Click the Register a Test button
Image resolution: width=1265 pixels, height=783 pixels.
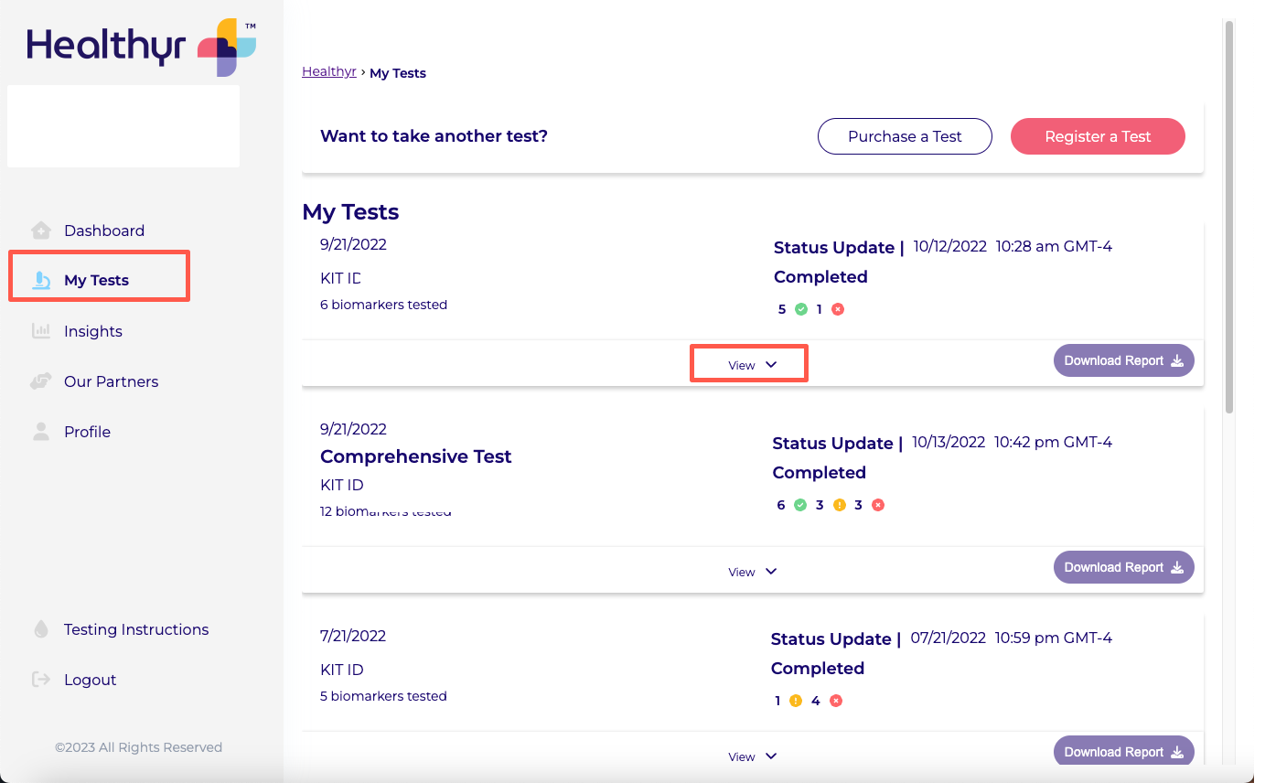click(1097, 136)
